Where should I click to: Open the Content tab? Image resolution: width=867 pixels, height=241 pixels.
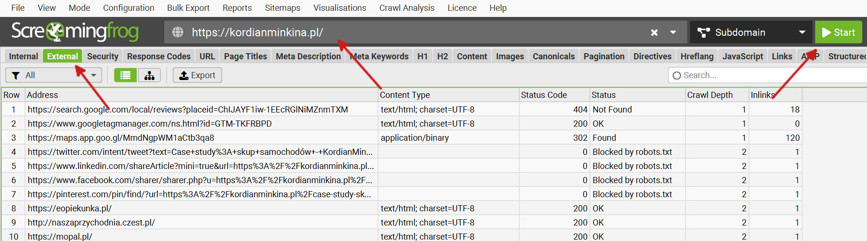(472, 56)
